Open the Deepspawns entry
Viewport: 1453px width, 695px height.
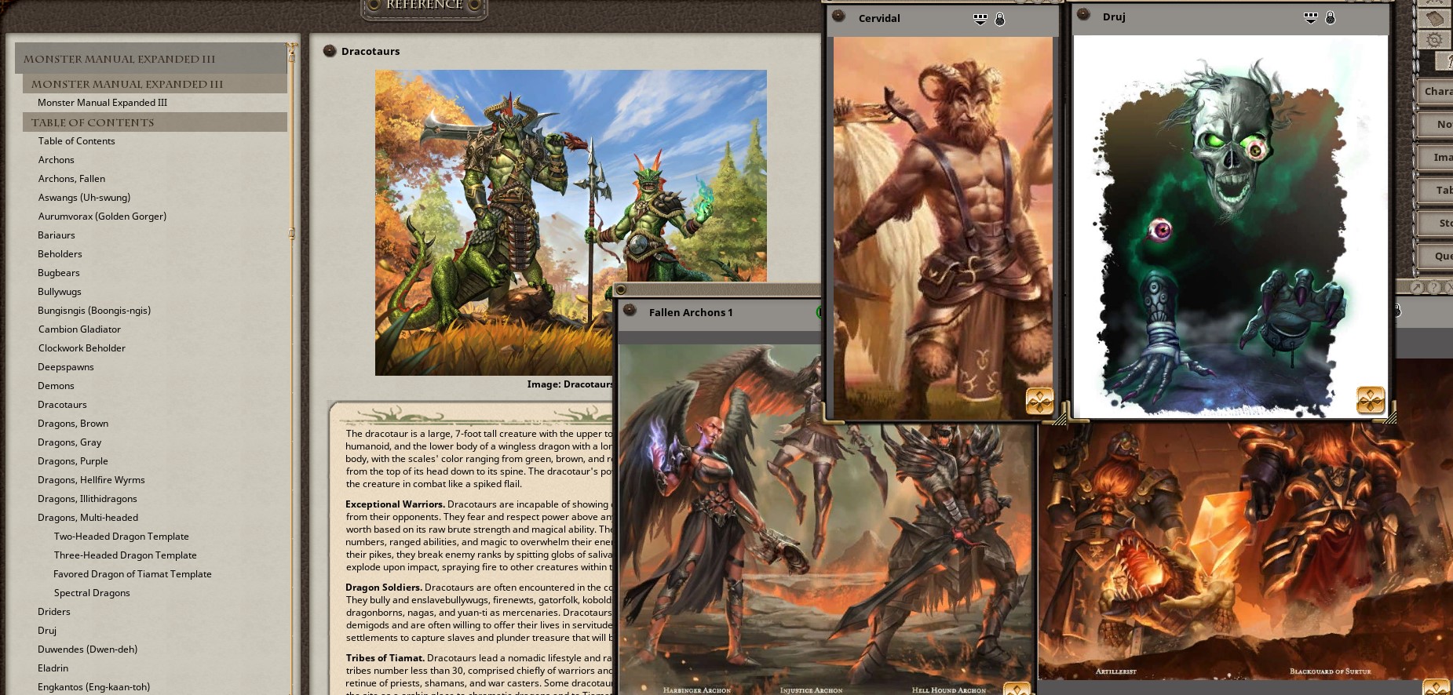pyautogui.click(x=66, y=367)
